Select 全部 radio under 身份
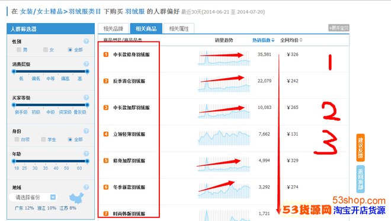 coord(70,139)
